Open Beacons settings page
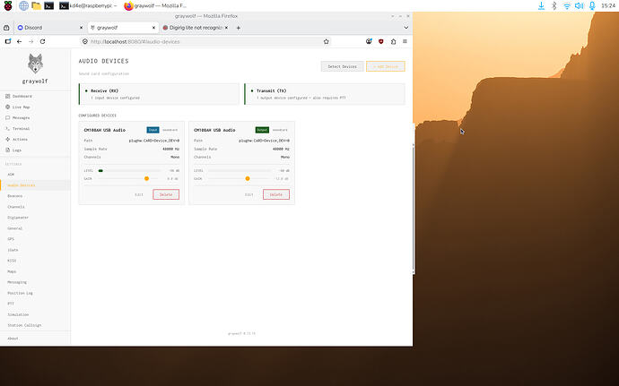 (15, 196)
